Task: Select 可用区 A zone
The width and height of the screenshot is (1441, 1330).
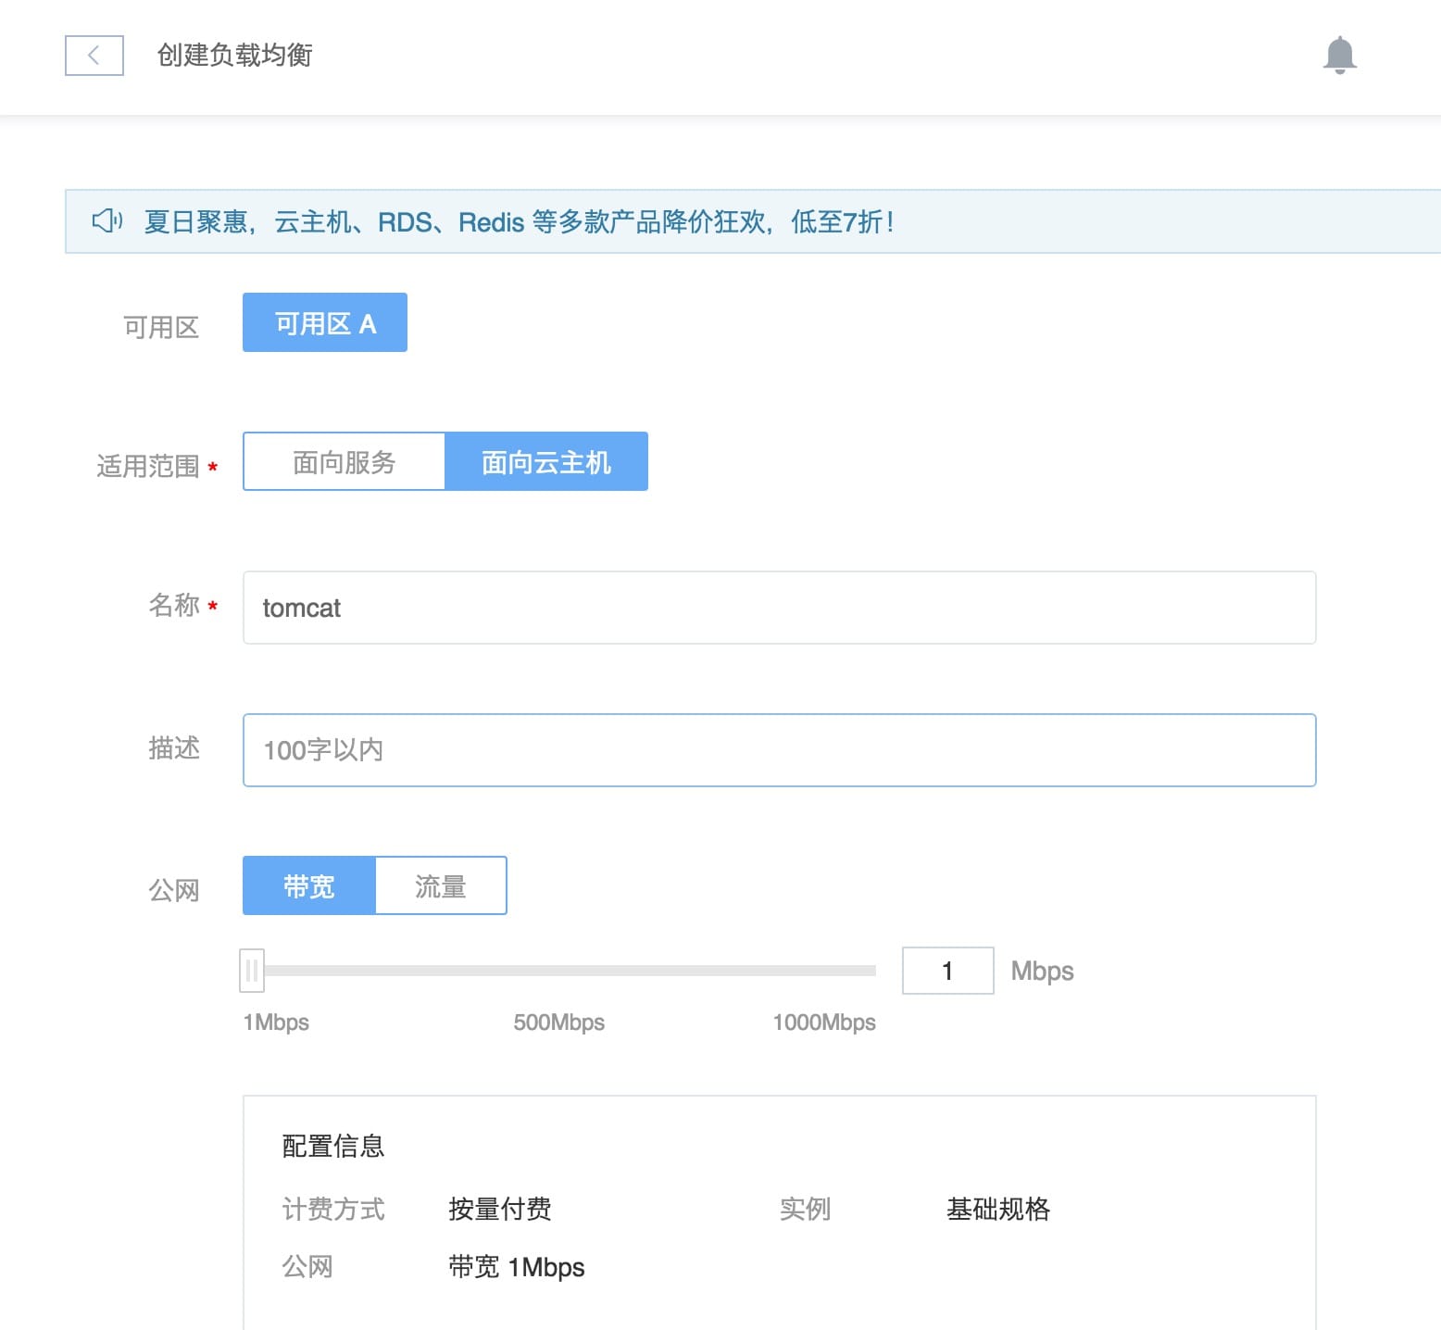Action: [325, 322]
